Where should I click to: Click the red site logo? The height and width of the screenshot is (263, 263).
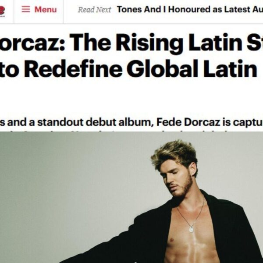pos(2,11)
